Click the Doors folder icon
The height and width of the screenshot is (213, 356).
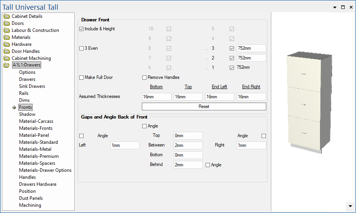pos(7,23)
